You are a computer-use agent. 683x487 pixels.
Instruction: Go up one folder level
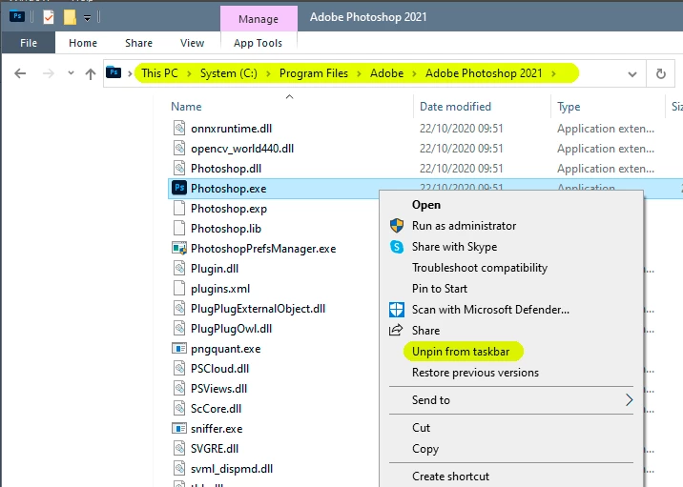click(x=91, y=73)
